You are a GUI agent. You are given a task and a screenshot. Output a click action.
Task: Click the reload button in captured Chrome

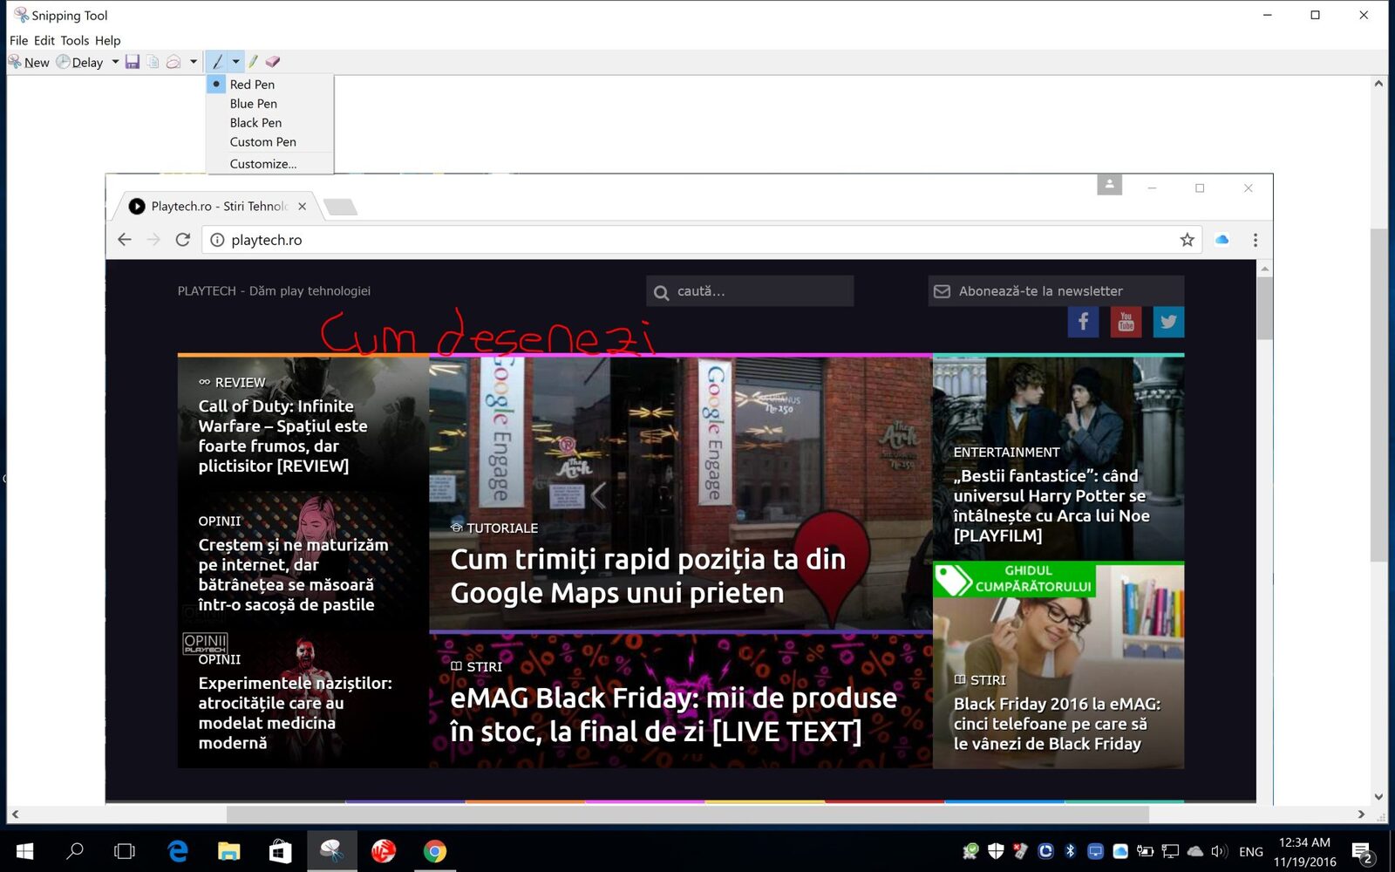pos(182,240)
